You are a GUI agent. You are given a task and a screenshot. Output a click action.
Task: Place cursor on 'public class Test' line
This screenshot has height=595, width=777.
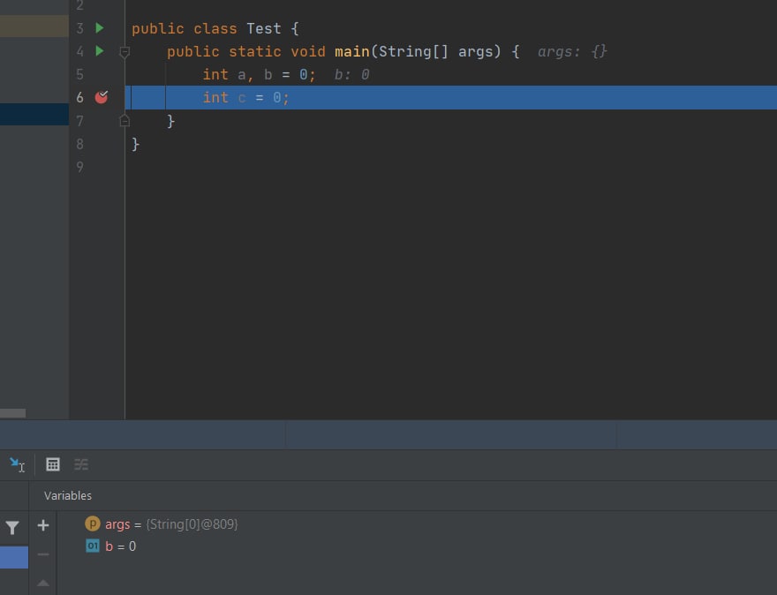pyautogui.click(x=215, y=29)
